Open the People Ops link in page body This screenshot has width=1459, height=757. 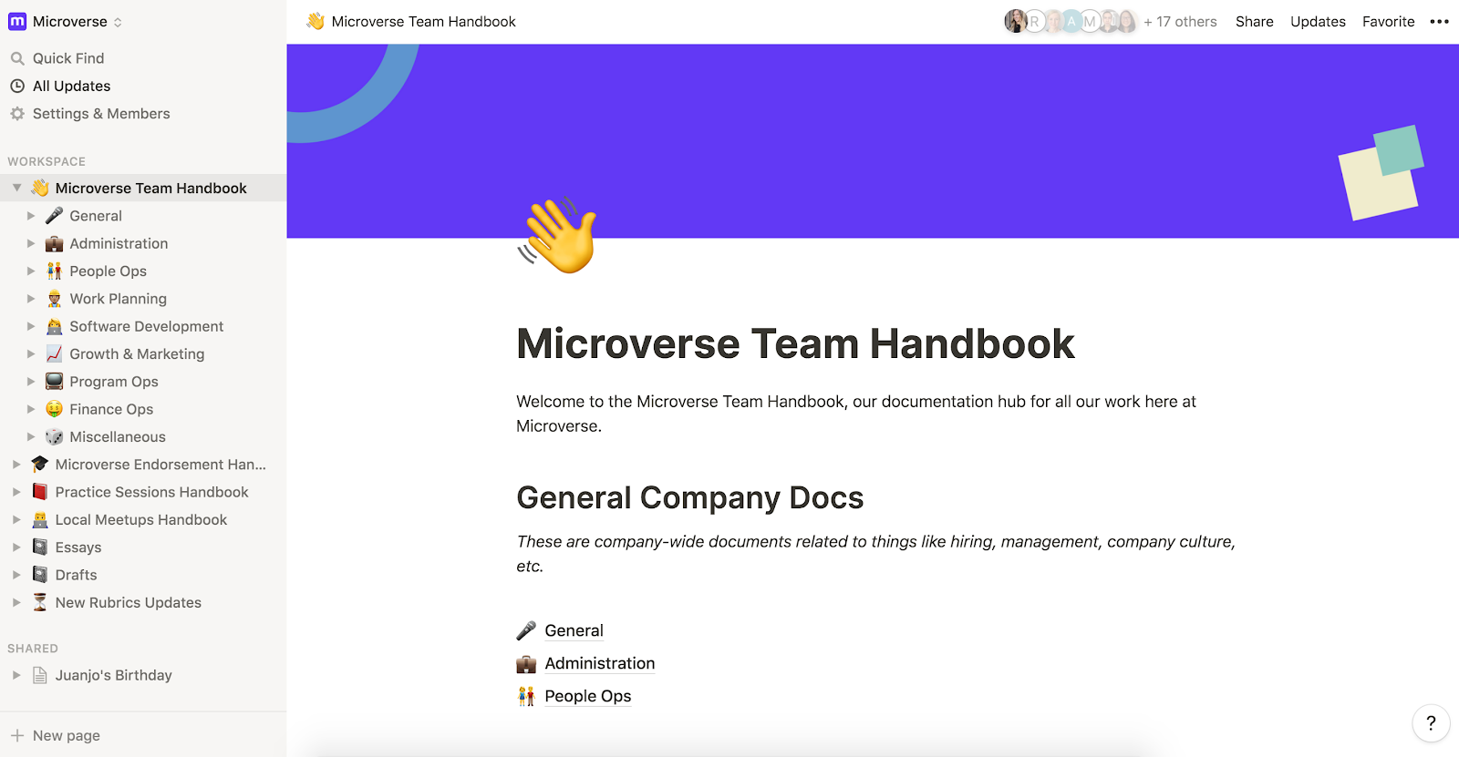click(587, 696)
